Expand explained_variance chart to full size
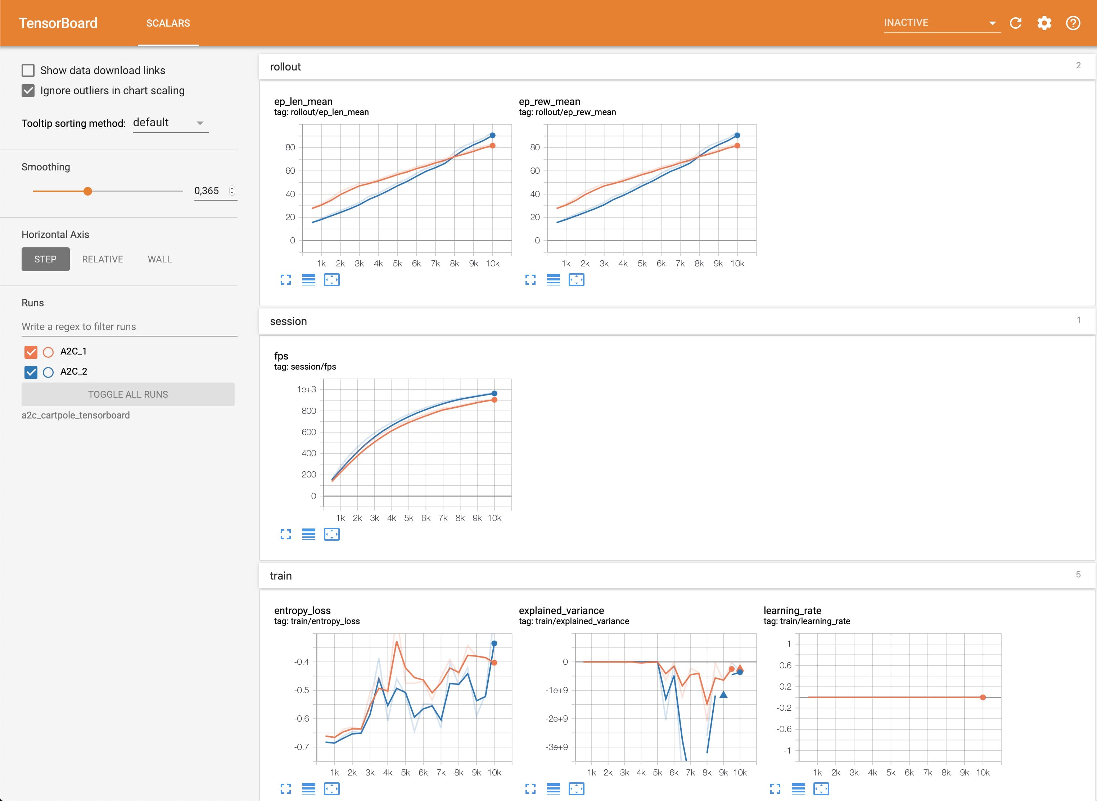1097x801 pixels. (x=530, y=789)
